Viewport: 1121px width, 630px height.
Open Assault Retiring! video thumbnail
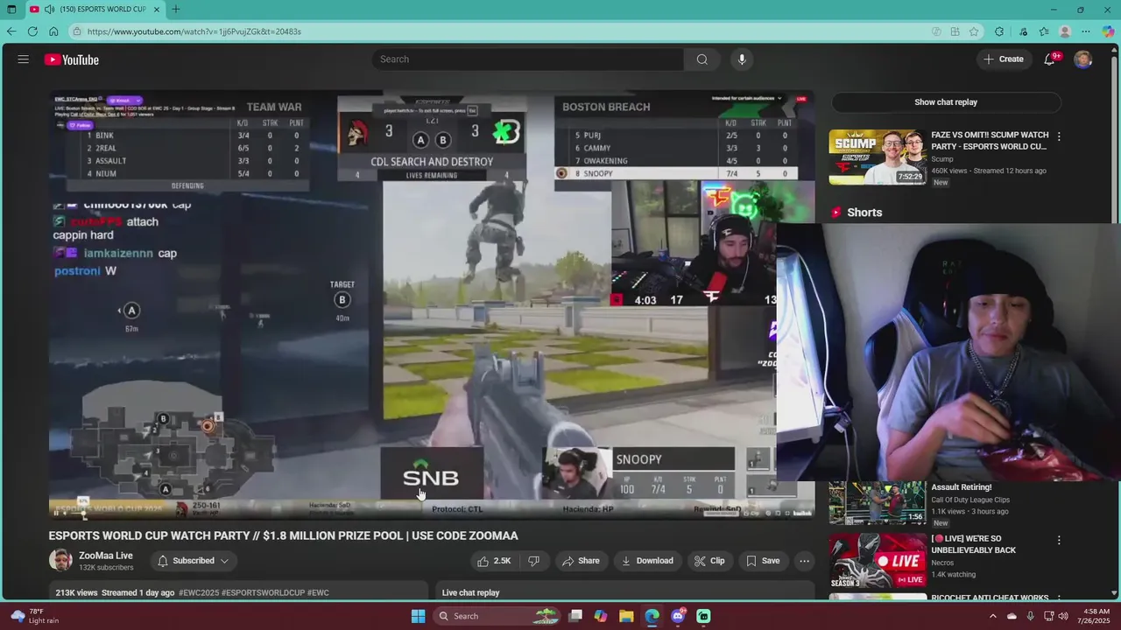(x=877, y=502)
